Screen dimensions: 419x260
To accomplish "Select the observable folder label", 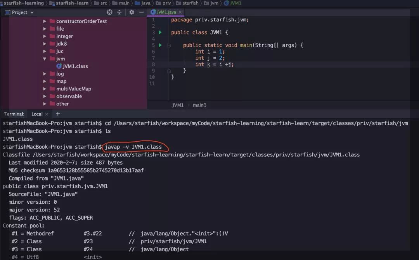I will 69,96.
